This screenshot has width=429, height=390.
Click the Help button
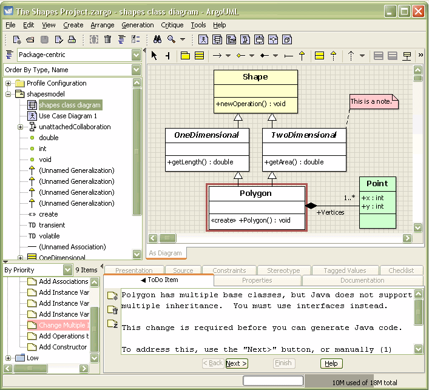[331, 363]
